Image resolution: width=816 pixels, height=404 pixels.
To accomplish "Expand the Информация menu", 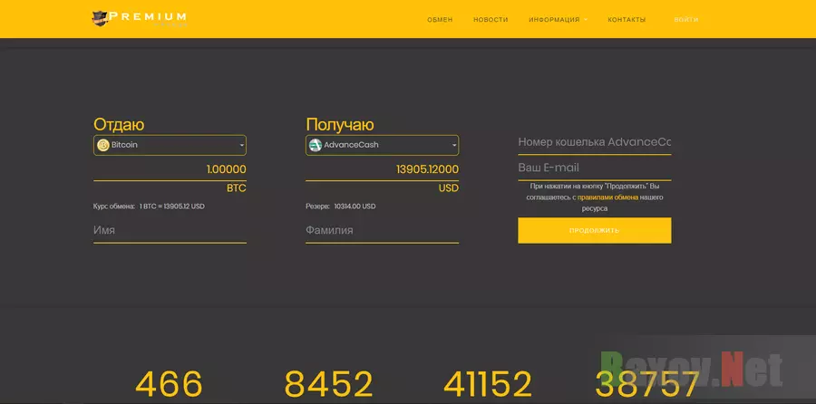I will pyautogui.click(x=558, y=20).
